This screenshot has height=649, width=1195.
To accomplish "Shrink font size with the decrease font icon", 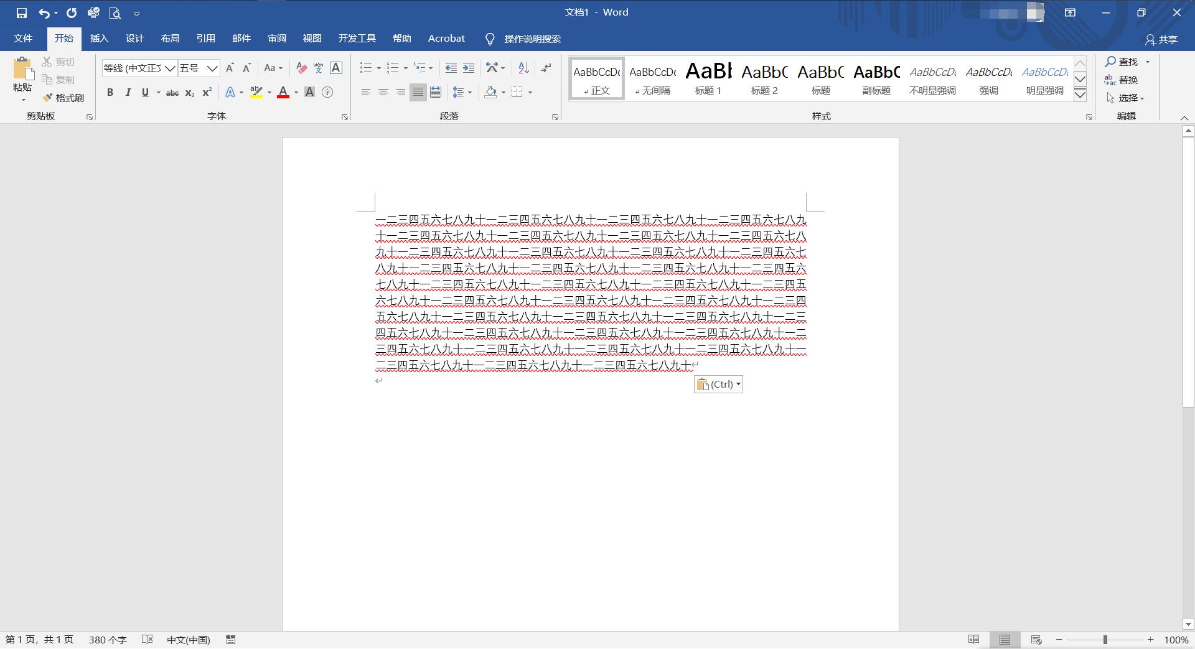I will tap(246, 68).
